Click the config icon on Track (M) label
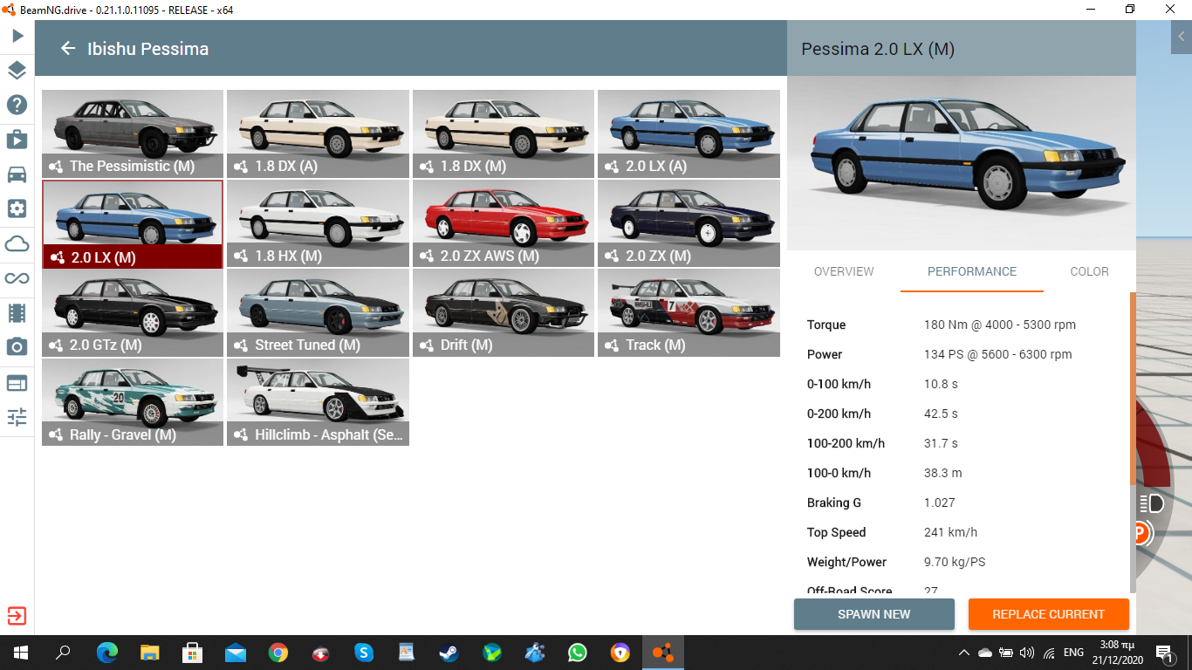This screenshot has height=670, width=1192. (613, 345)
